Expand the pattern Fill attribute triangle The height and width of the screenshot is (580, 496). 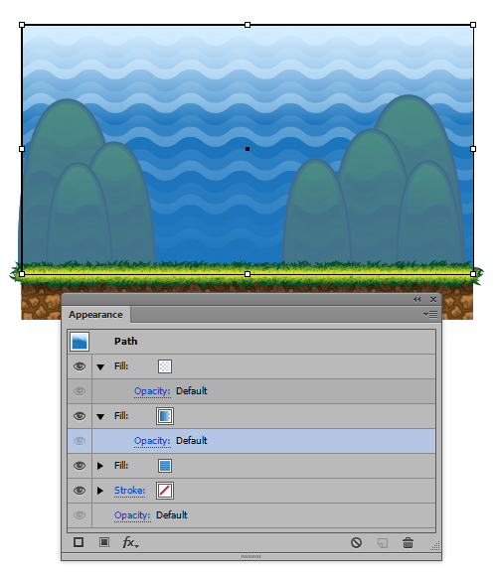100,466
